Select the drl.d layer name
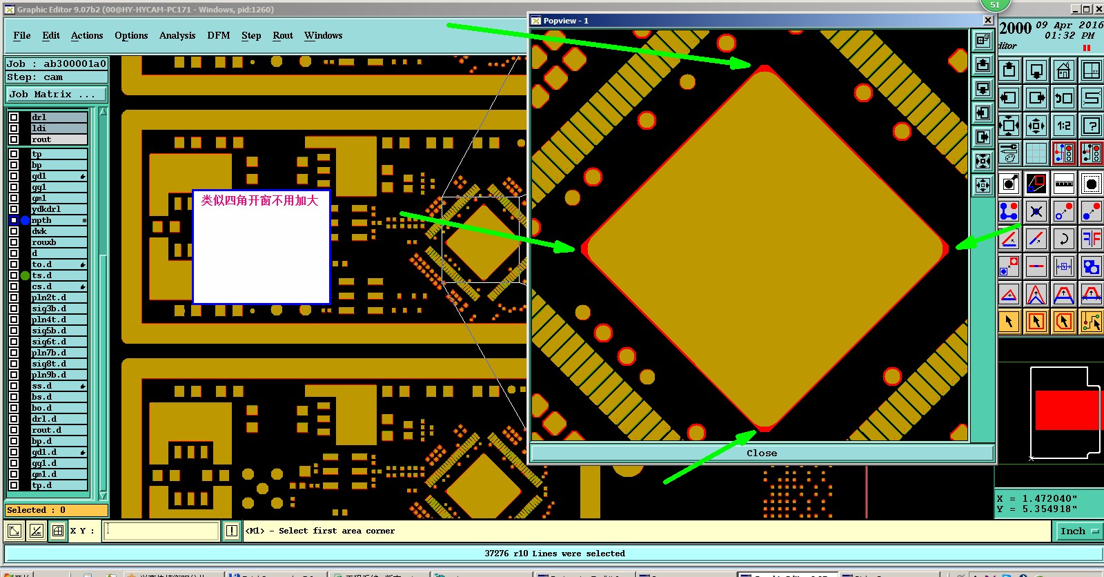This screenshot has height=577, width=1104. [59, 419]
